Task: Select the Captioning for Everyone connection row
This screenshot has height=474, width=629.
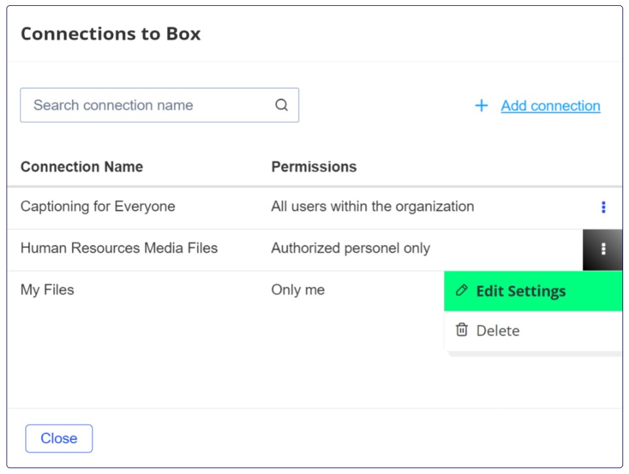Action: tap(196, 207)
